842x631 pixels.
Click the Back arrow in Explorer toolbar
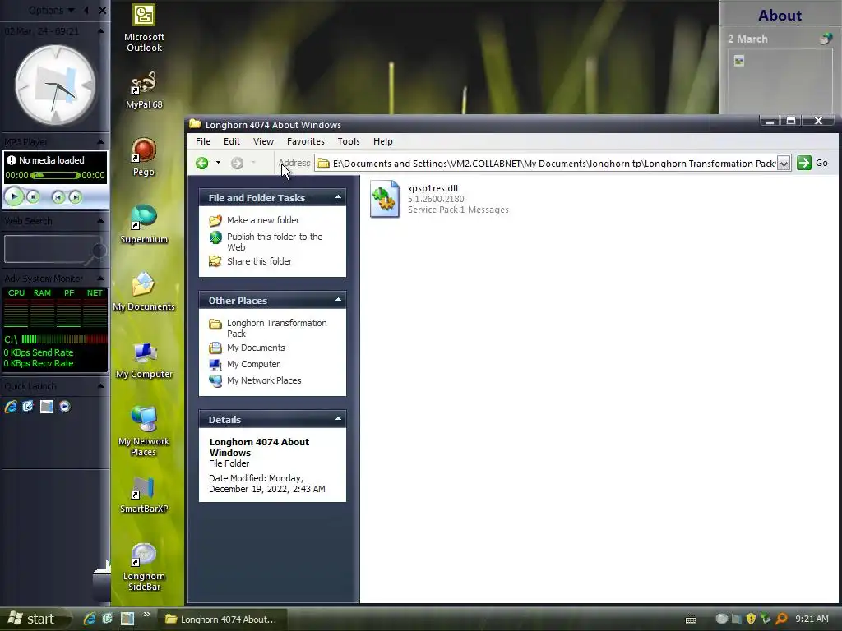202,164
